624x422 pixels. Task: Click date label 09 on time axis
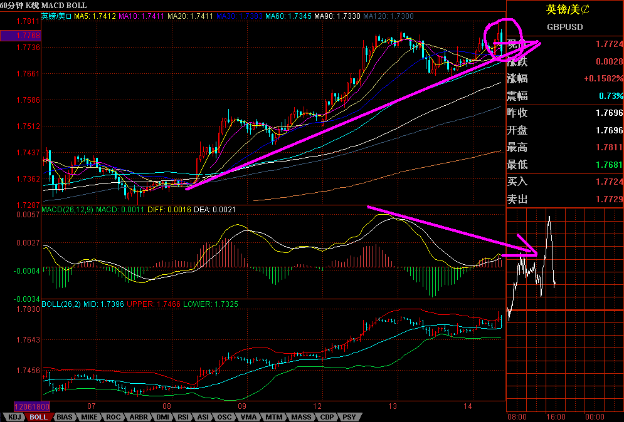click(x=242, y=406)
